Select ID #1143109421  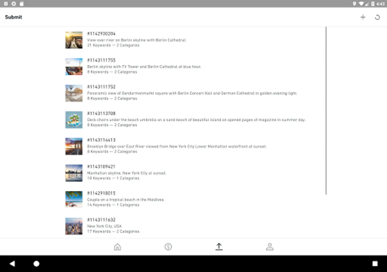tap(101, 167)
